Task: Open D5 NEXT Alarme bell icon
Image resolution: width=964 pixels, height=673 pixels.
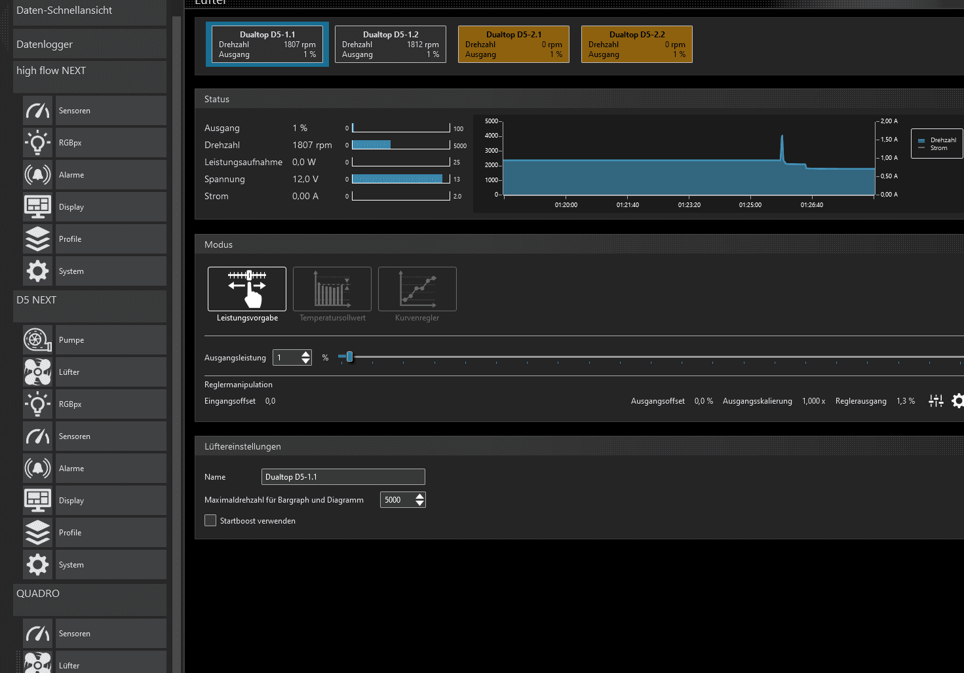Action: (37, 468)
